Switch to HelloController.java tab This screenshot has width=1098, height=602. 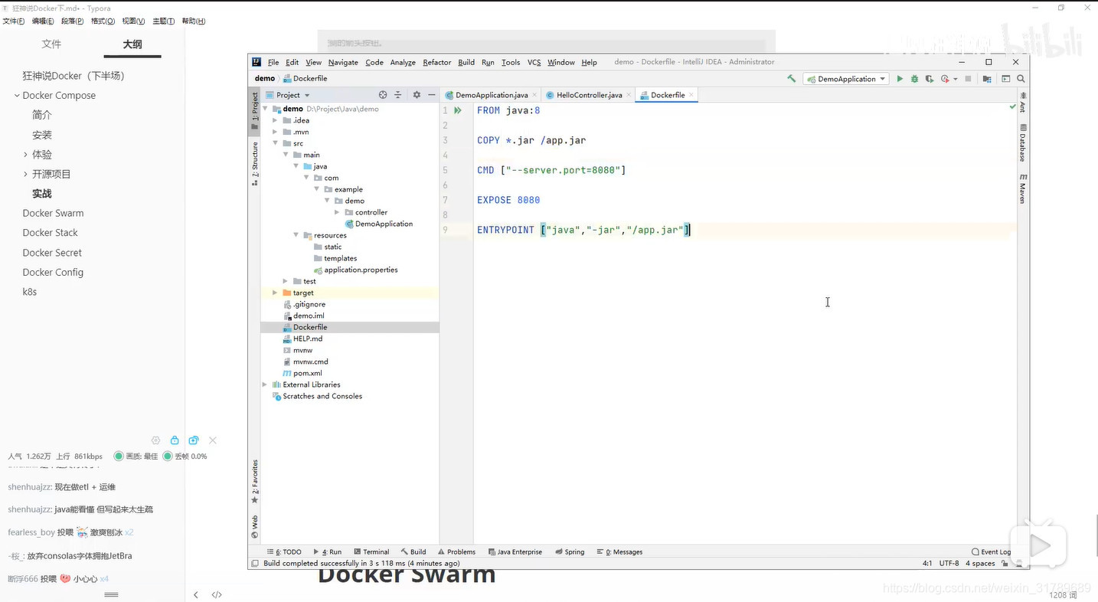(589, 95)
